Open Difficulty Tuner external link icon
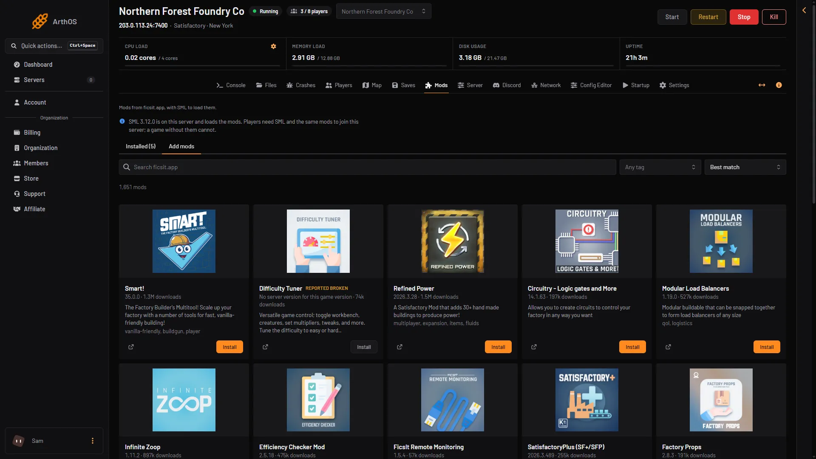Viewport: 816px width, 459px height. (x=266, y=347)
